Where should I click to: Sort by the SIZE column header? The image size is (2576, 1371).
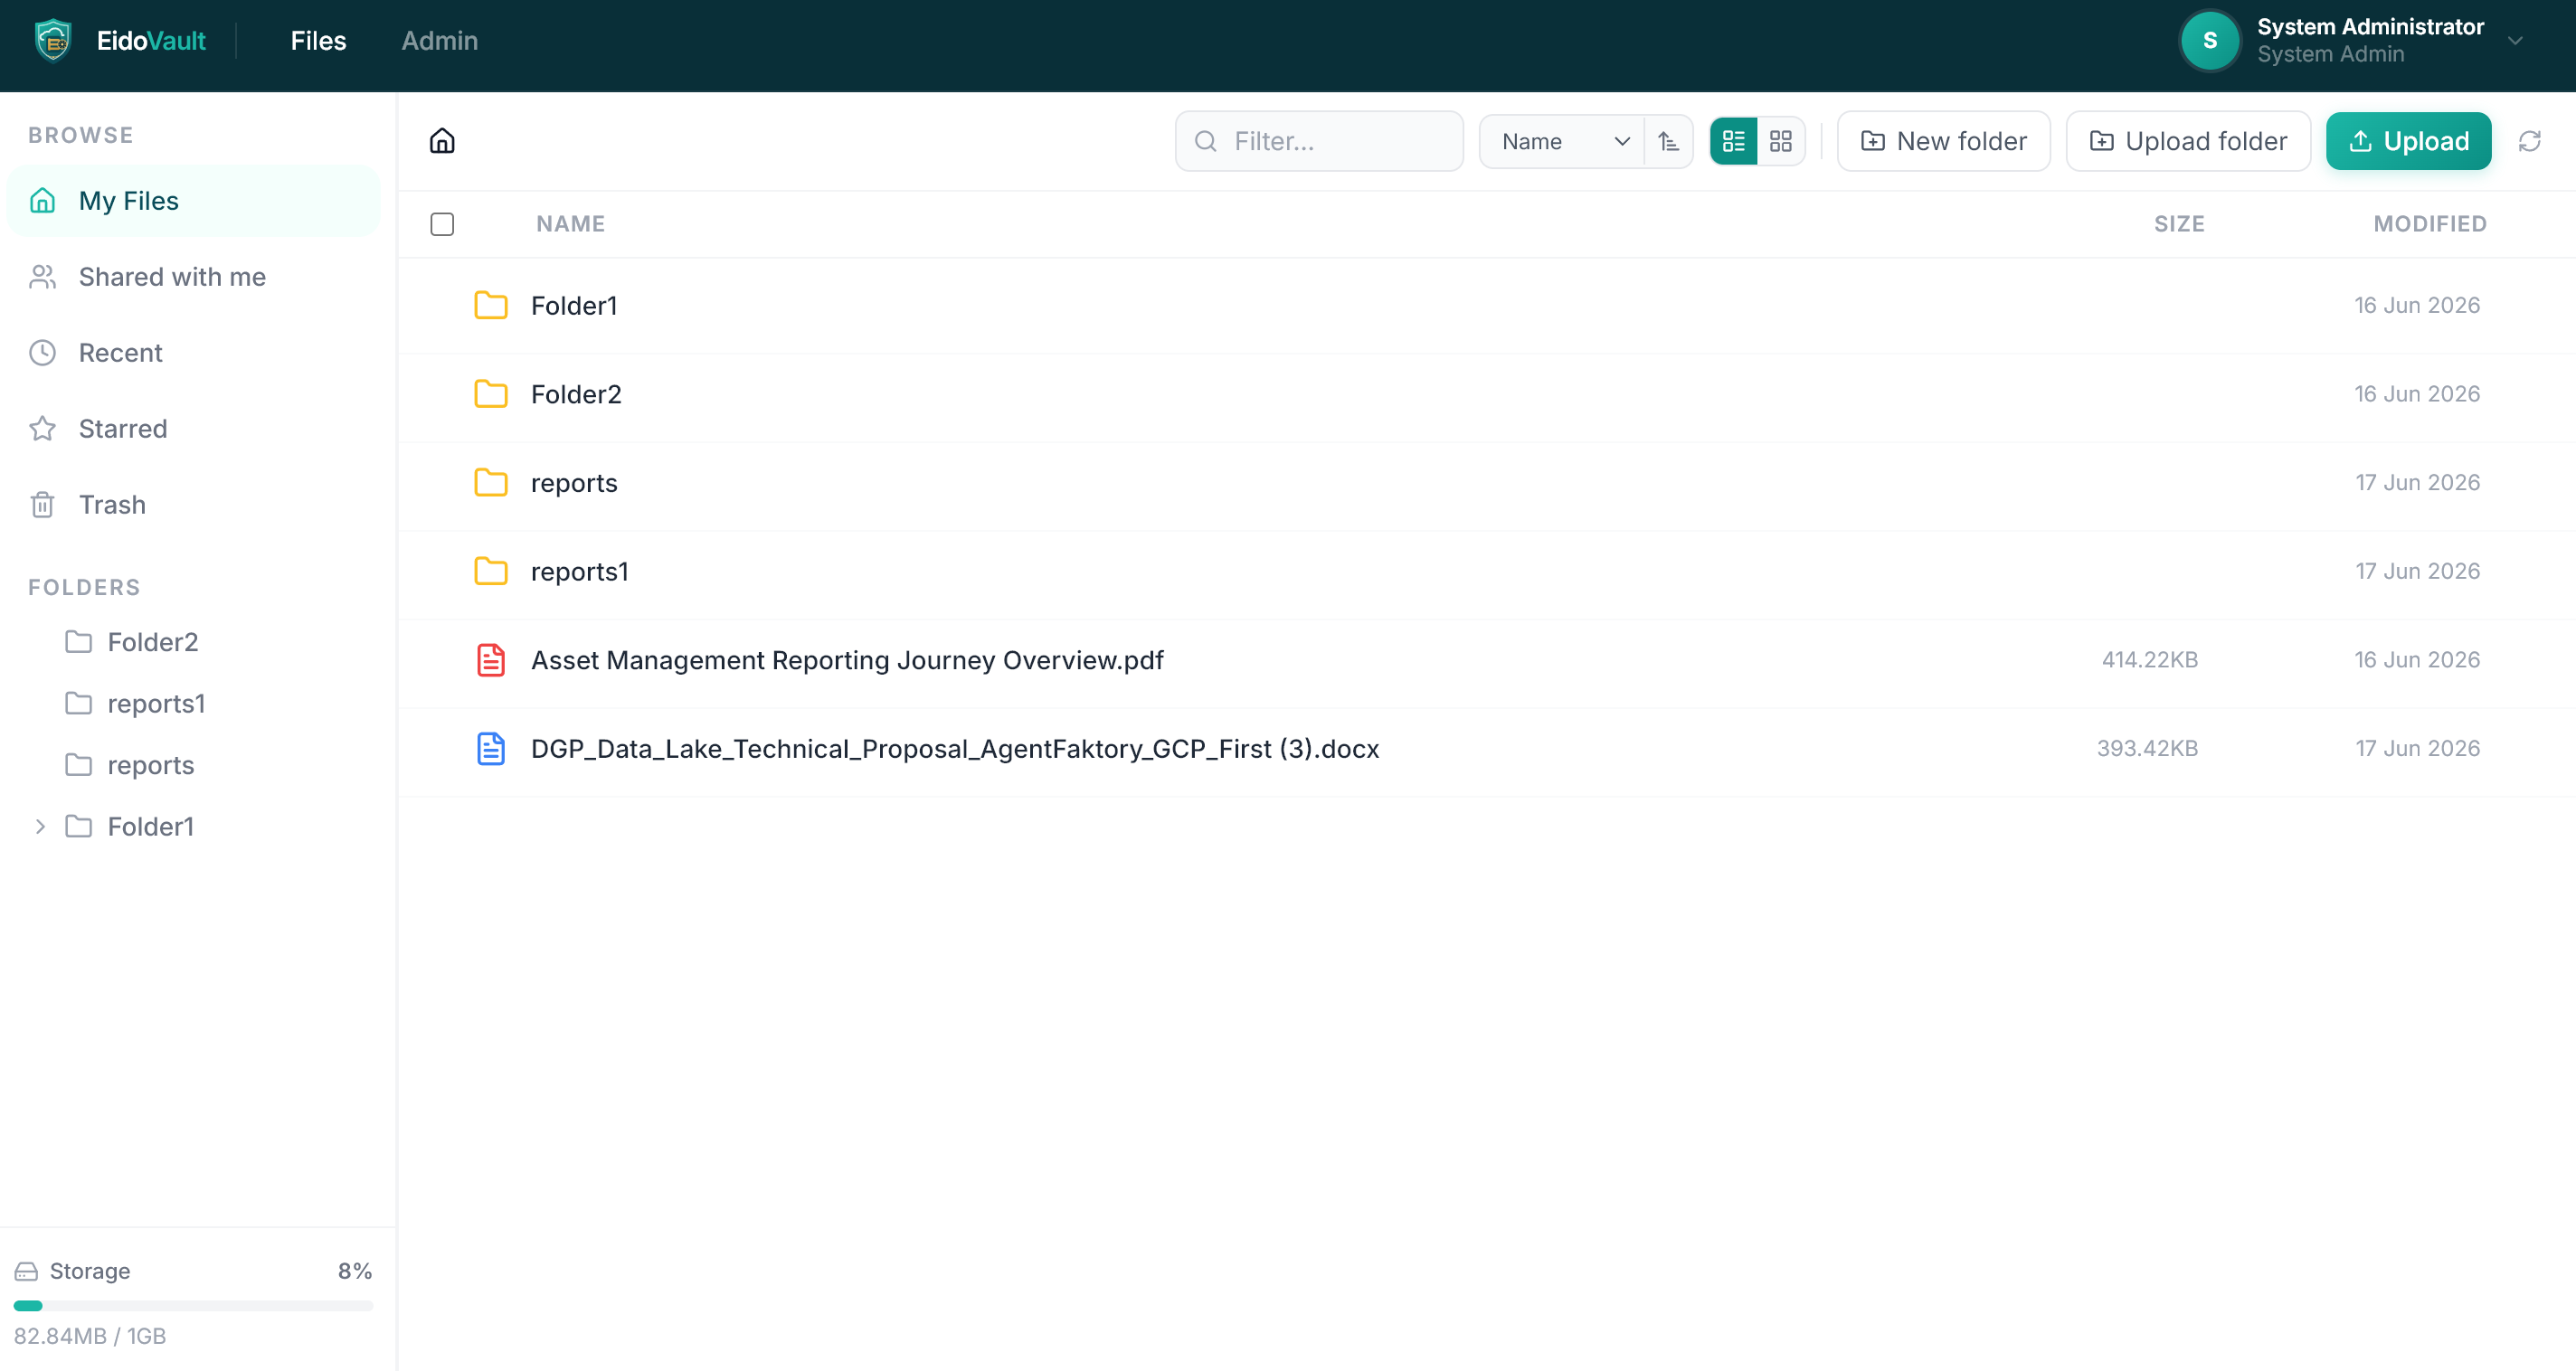[2179, 224]
